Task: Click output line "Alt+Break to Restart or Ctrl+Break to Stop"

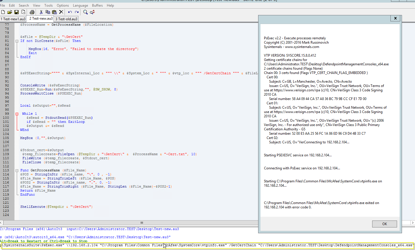Action: (44, 241)
